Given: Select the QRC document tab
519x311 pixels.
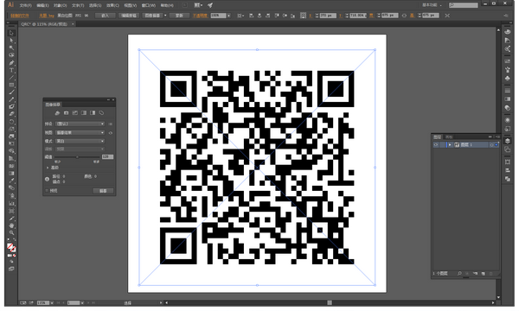Looking at the screenshot, I should (44, 24).
